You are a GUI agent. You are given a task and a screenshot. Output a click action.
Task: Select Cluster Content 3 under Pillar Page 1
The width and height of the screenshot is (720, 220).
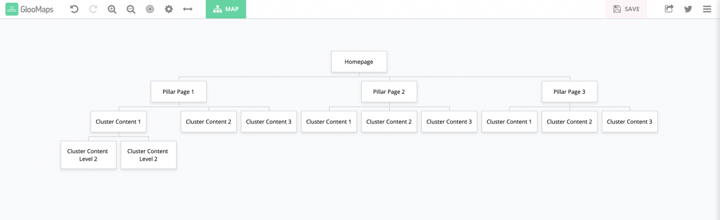(x=269, y=122)
